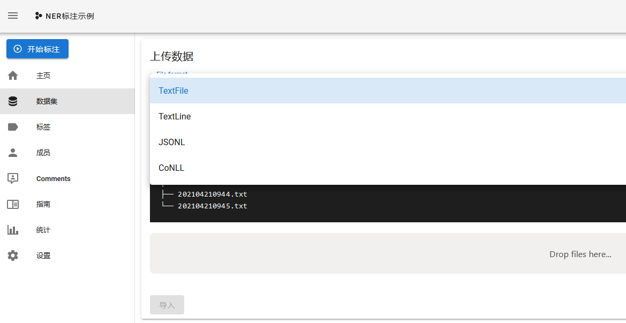626x323 pixels.
Task: Pick JSONL from the format list
Action: tap(171, 142)
